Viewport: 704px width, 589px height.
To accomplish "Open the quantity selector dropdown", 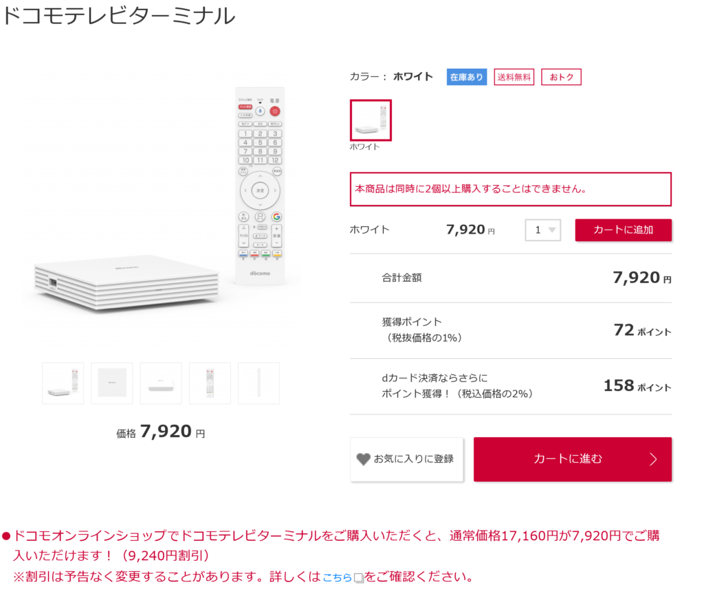I will 542,230.
